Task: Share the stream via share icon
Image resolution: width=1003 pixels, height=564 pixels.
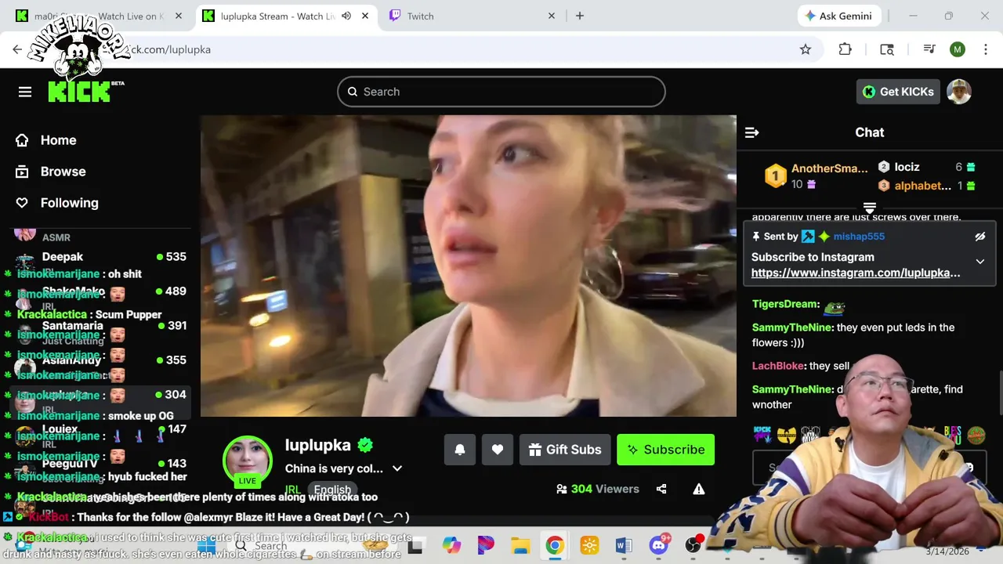Action: 661,489
